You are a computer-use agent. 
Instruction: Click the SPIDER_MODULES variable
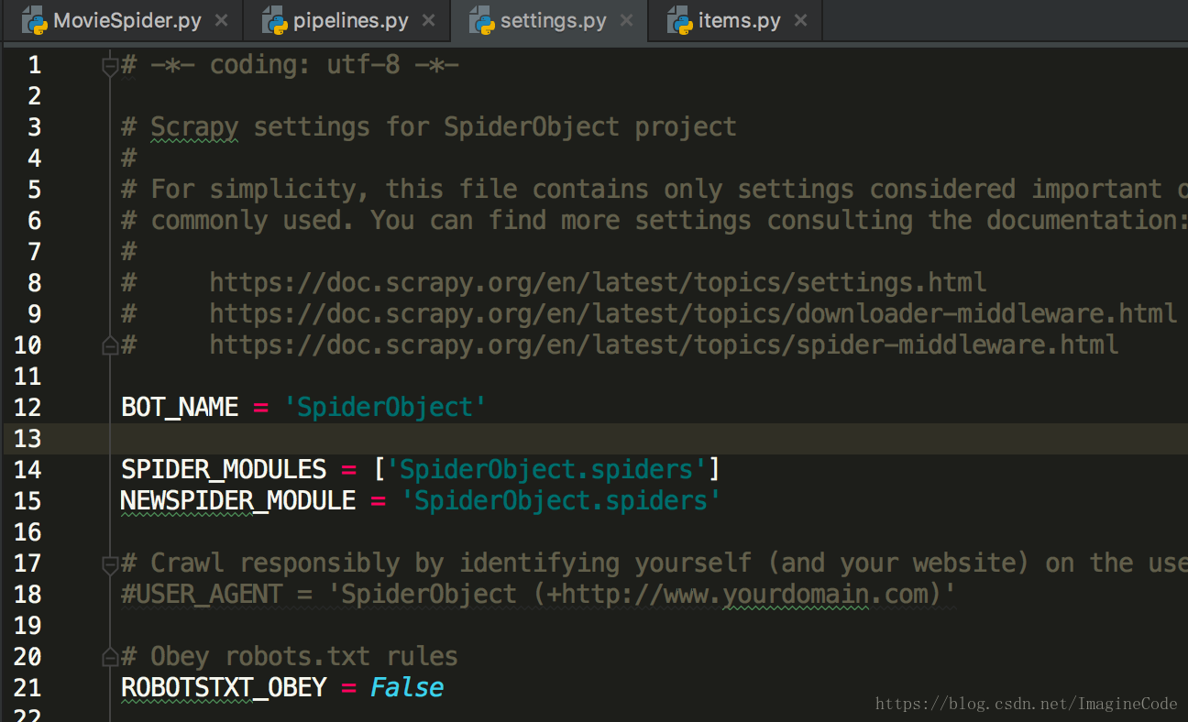(x=224, y=470)
